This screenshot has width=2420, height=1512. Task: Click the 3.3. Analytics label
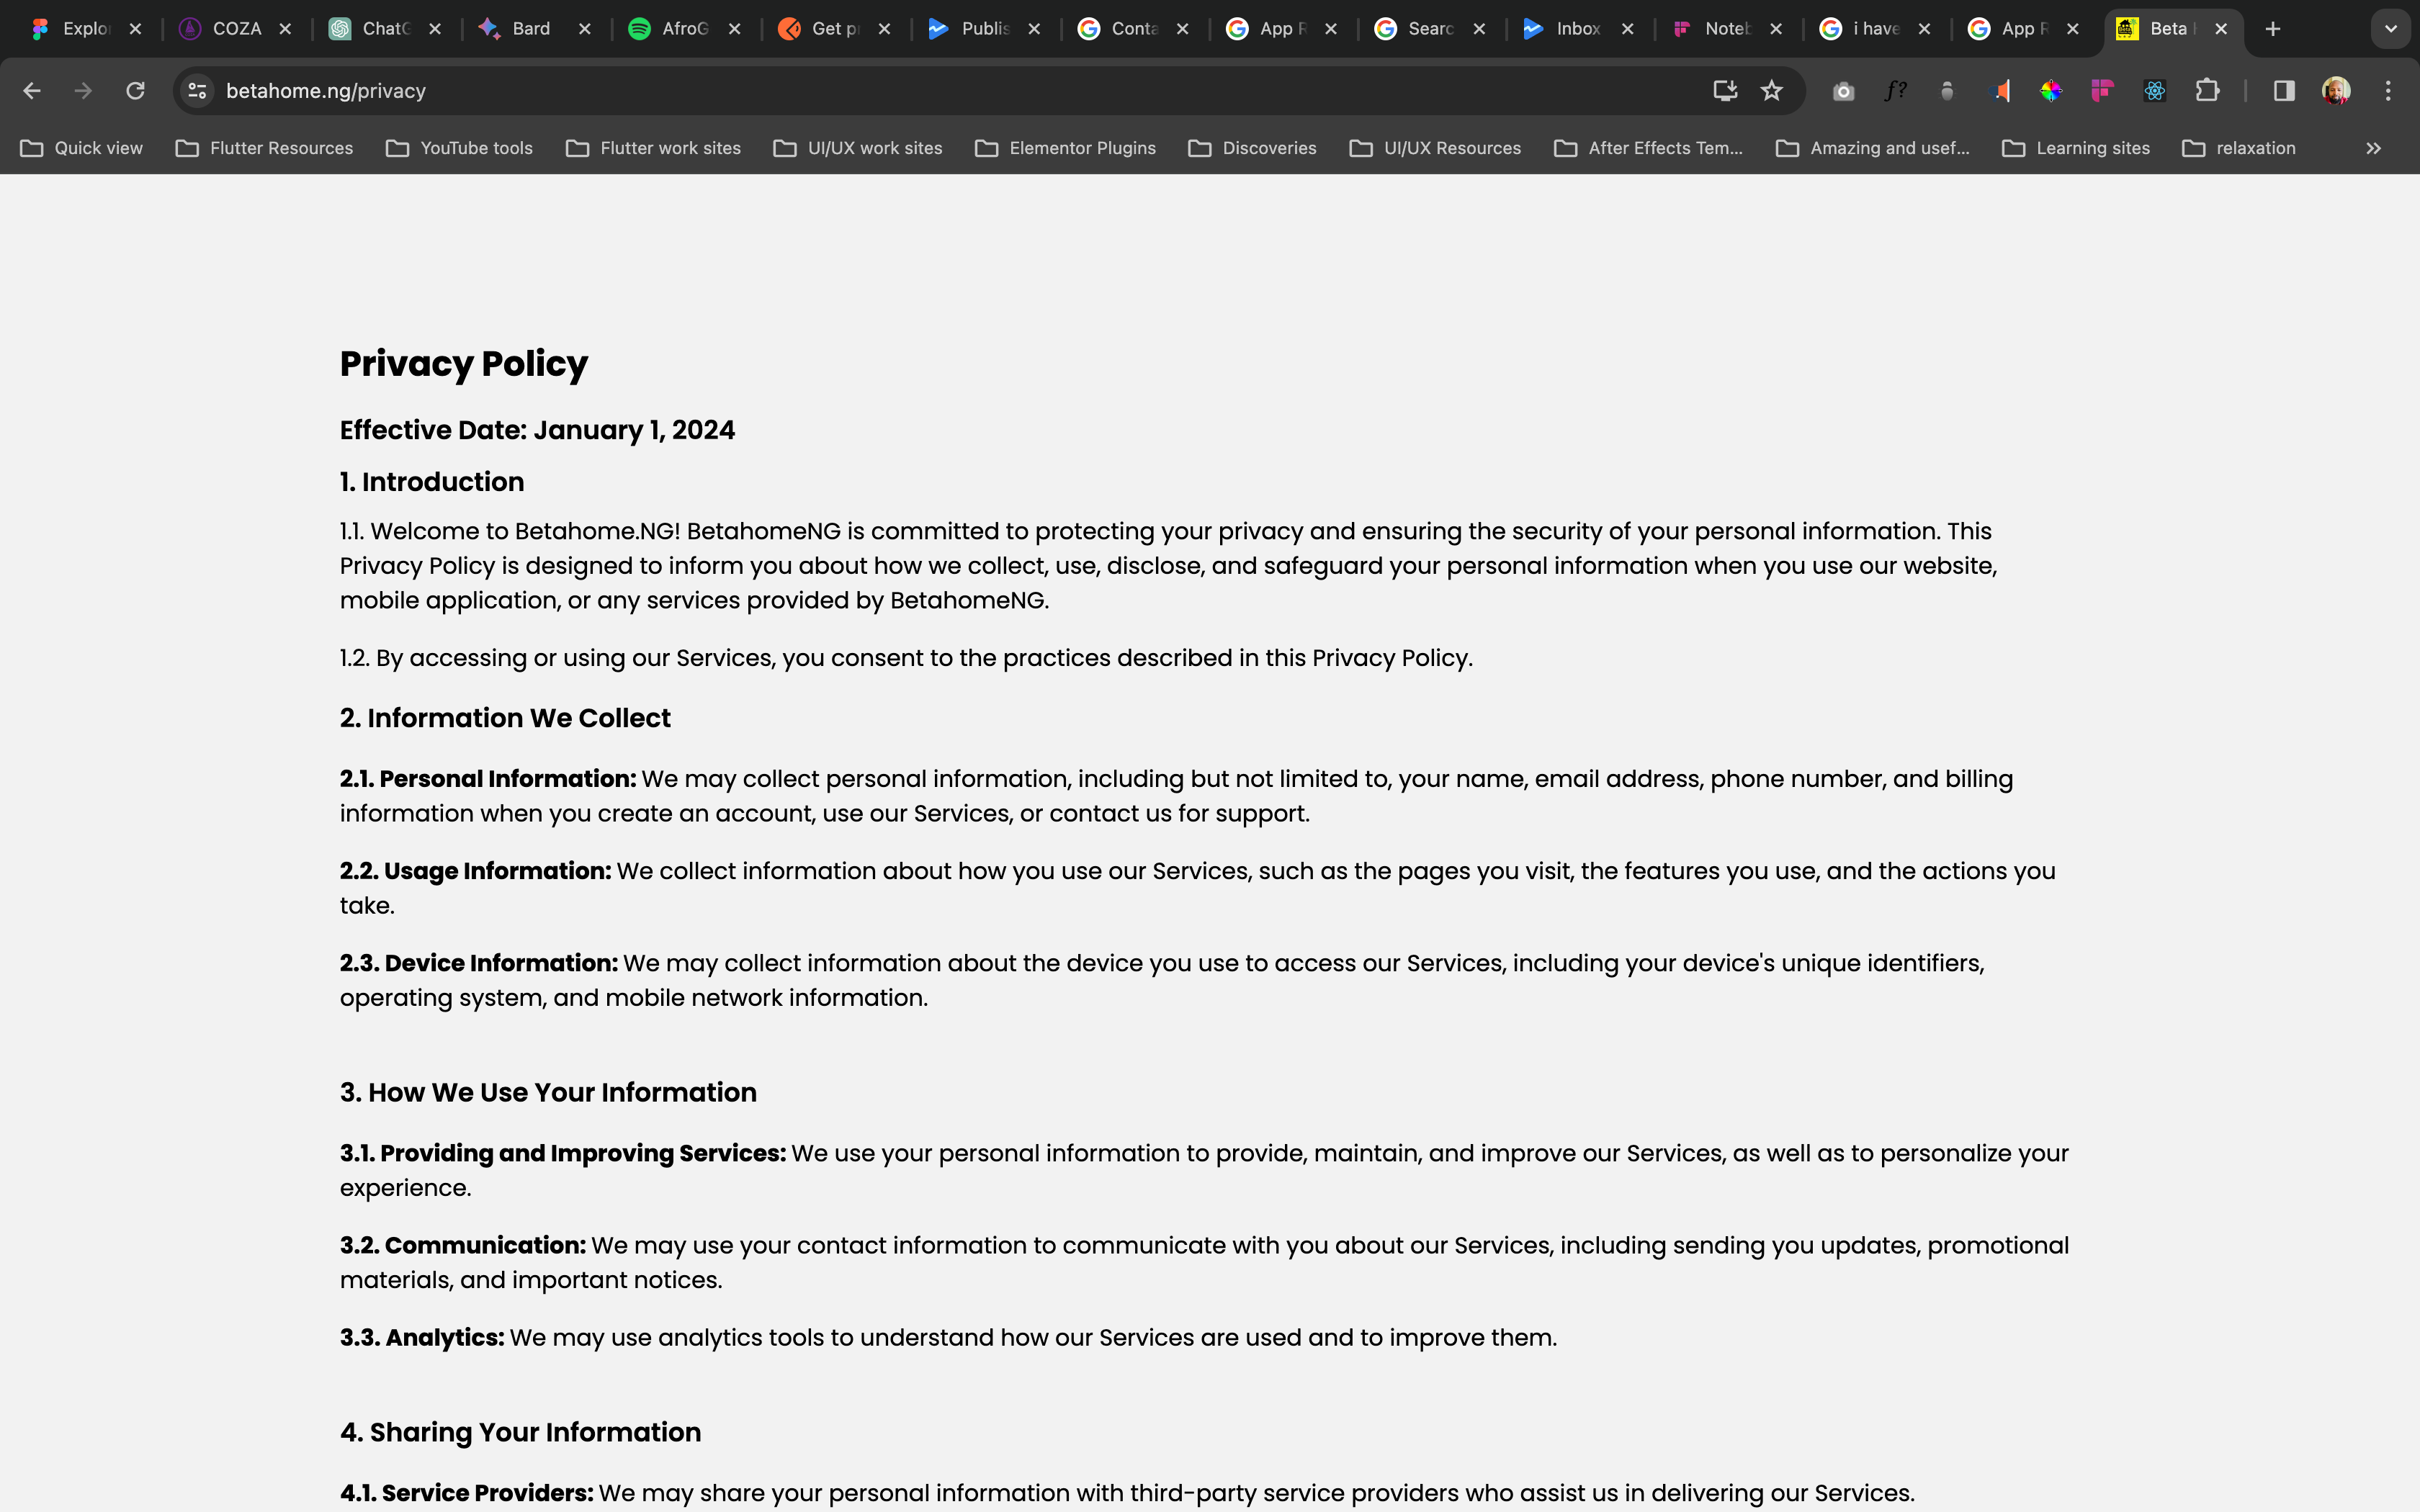tap(422, 1337)
